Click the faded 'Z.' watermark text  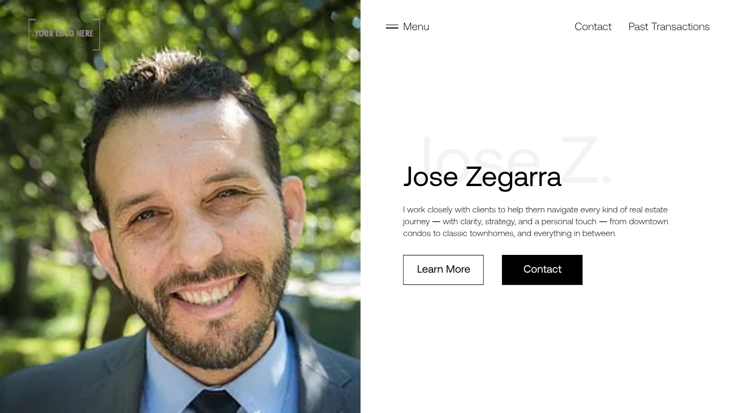[x=586, y=160]
